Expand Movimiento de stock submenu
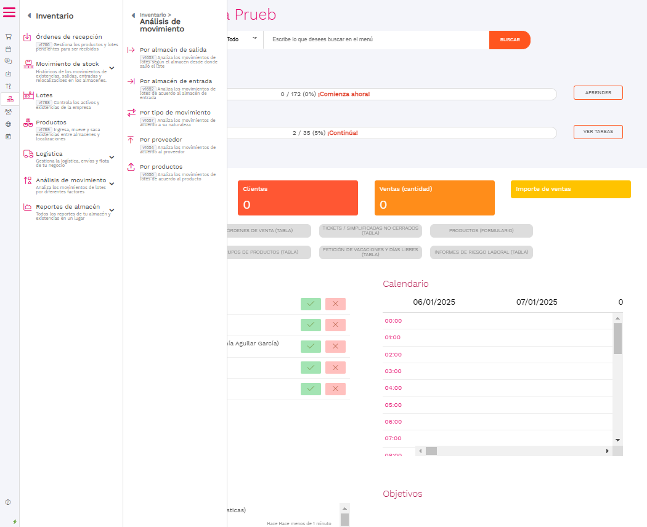 point(112,68)
